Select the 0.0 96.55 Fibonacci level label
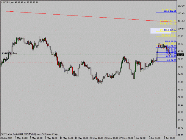 [x=172, y=60]
